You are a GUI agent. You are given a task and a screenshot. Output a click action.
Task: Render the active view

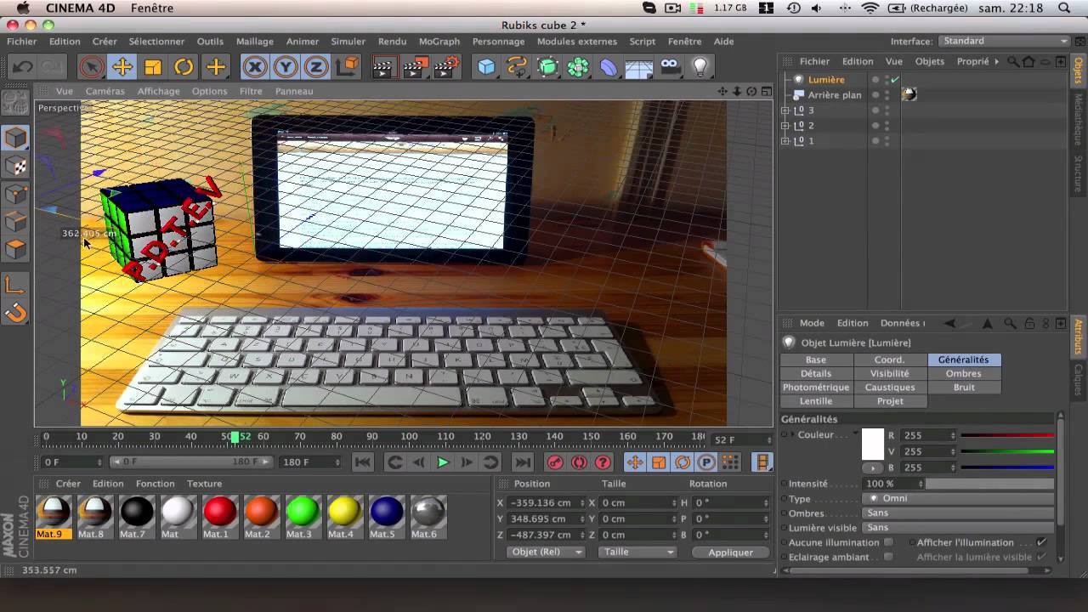tap(384, 66)
